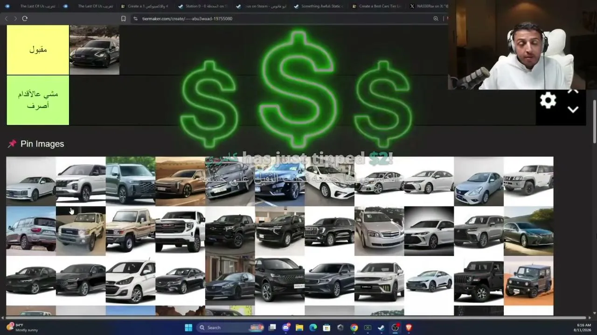This screenshot has width=597, height=335.
Task: Open Windows Start menu
Action: (x=188, y=328)
